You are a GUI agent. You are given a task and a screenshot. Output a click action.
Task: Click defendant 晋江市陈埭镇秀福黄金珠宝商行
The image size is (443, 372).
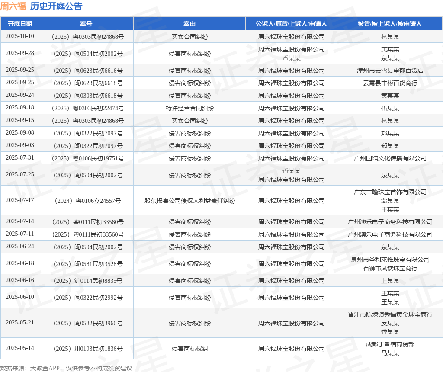pyautogui.click(x=390, y=314)
